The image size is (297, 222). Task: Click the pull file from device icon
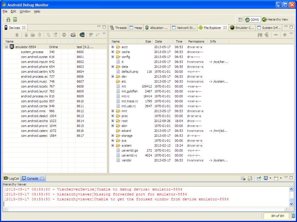[x=260, y=35]
